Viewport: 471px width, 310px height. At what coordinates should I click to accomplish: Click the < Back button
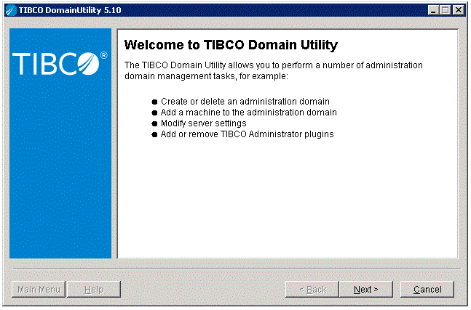(312, 290)
